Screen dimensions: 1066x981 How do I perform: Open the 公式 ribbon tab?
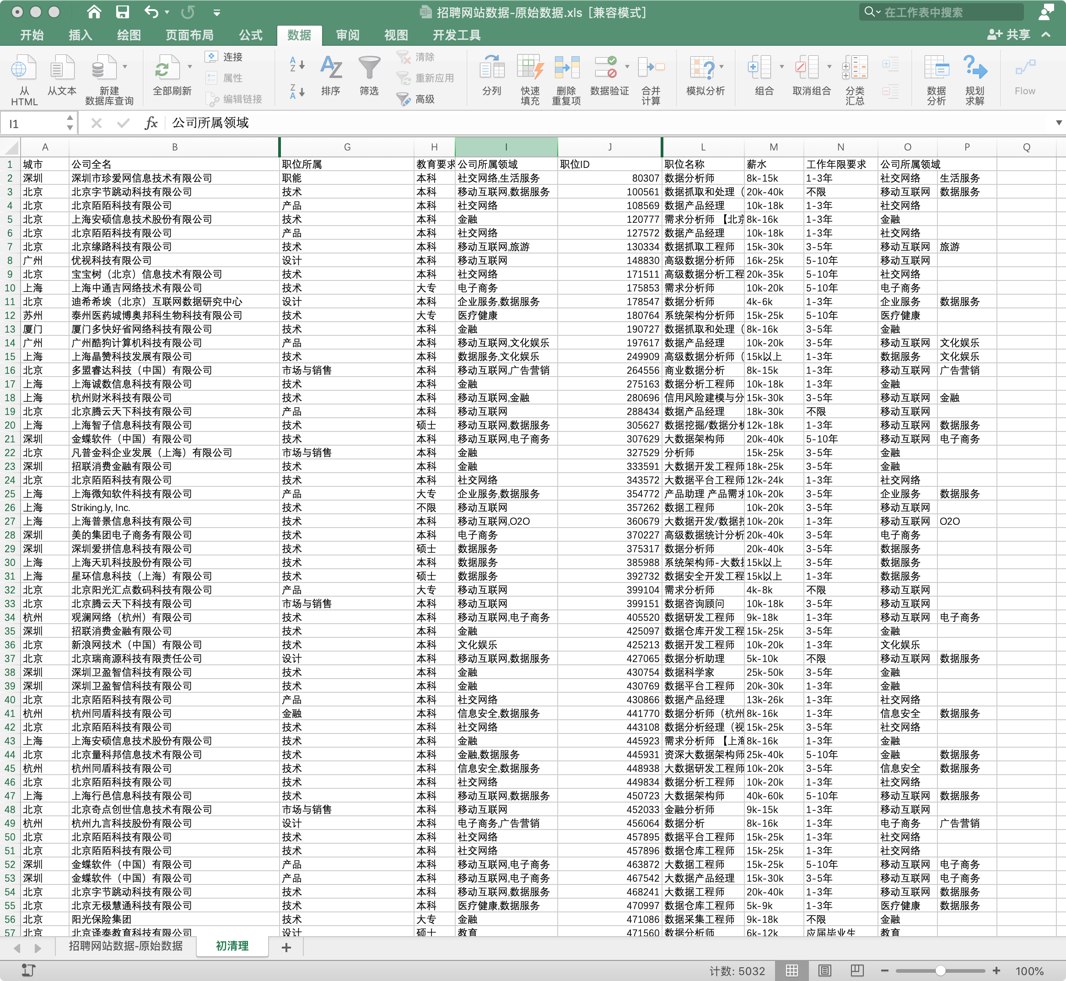coord(251,35)
